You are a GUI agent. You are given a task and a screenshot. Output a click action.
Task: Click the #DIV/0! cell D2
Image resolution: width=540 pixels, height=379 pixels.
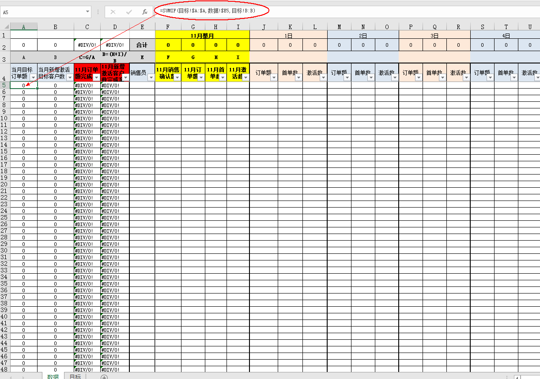click(115, 45)
